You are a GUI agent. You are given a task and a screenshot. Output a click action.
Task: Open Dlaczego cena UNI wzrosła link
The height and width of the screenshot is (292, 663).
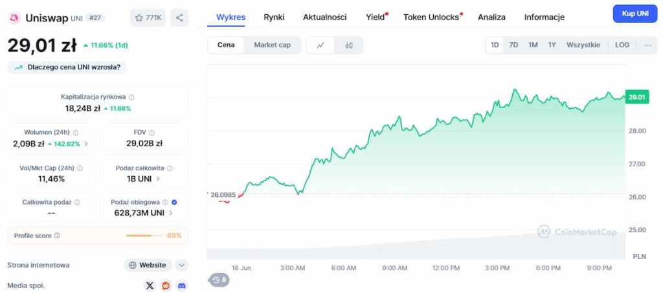[67, 67]
